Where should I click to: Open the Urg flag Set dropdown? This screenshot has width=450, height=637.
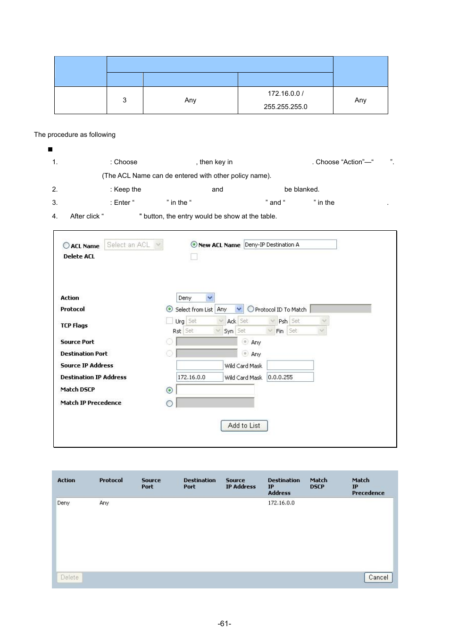(x=206, y=321)
